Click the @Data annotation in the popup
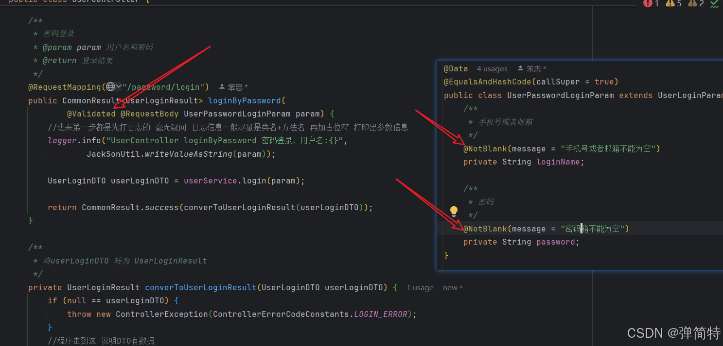The image size is (723, 346). (x=456, y=69)
